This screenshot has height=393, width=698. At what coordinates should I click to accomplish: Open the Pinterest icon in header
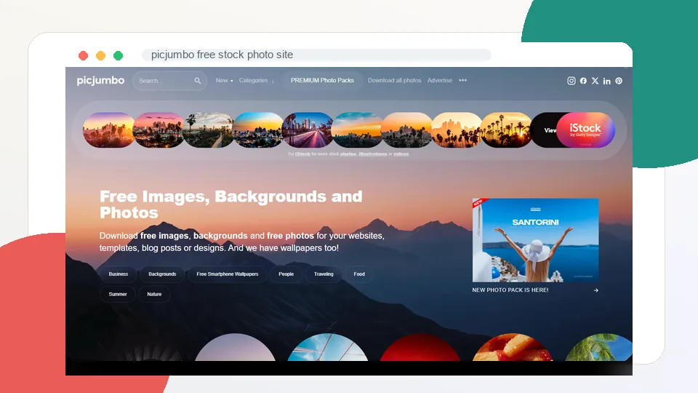(619, 81)
